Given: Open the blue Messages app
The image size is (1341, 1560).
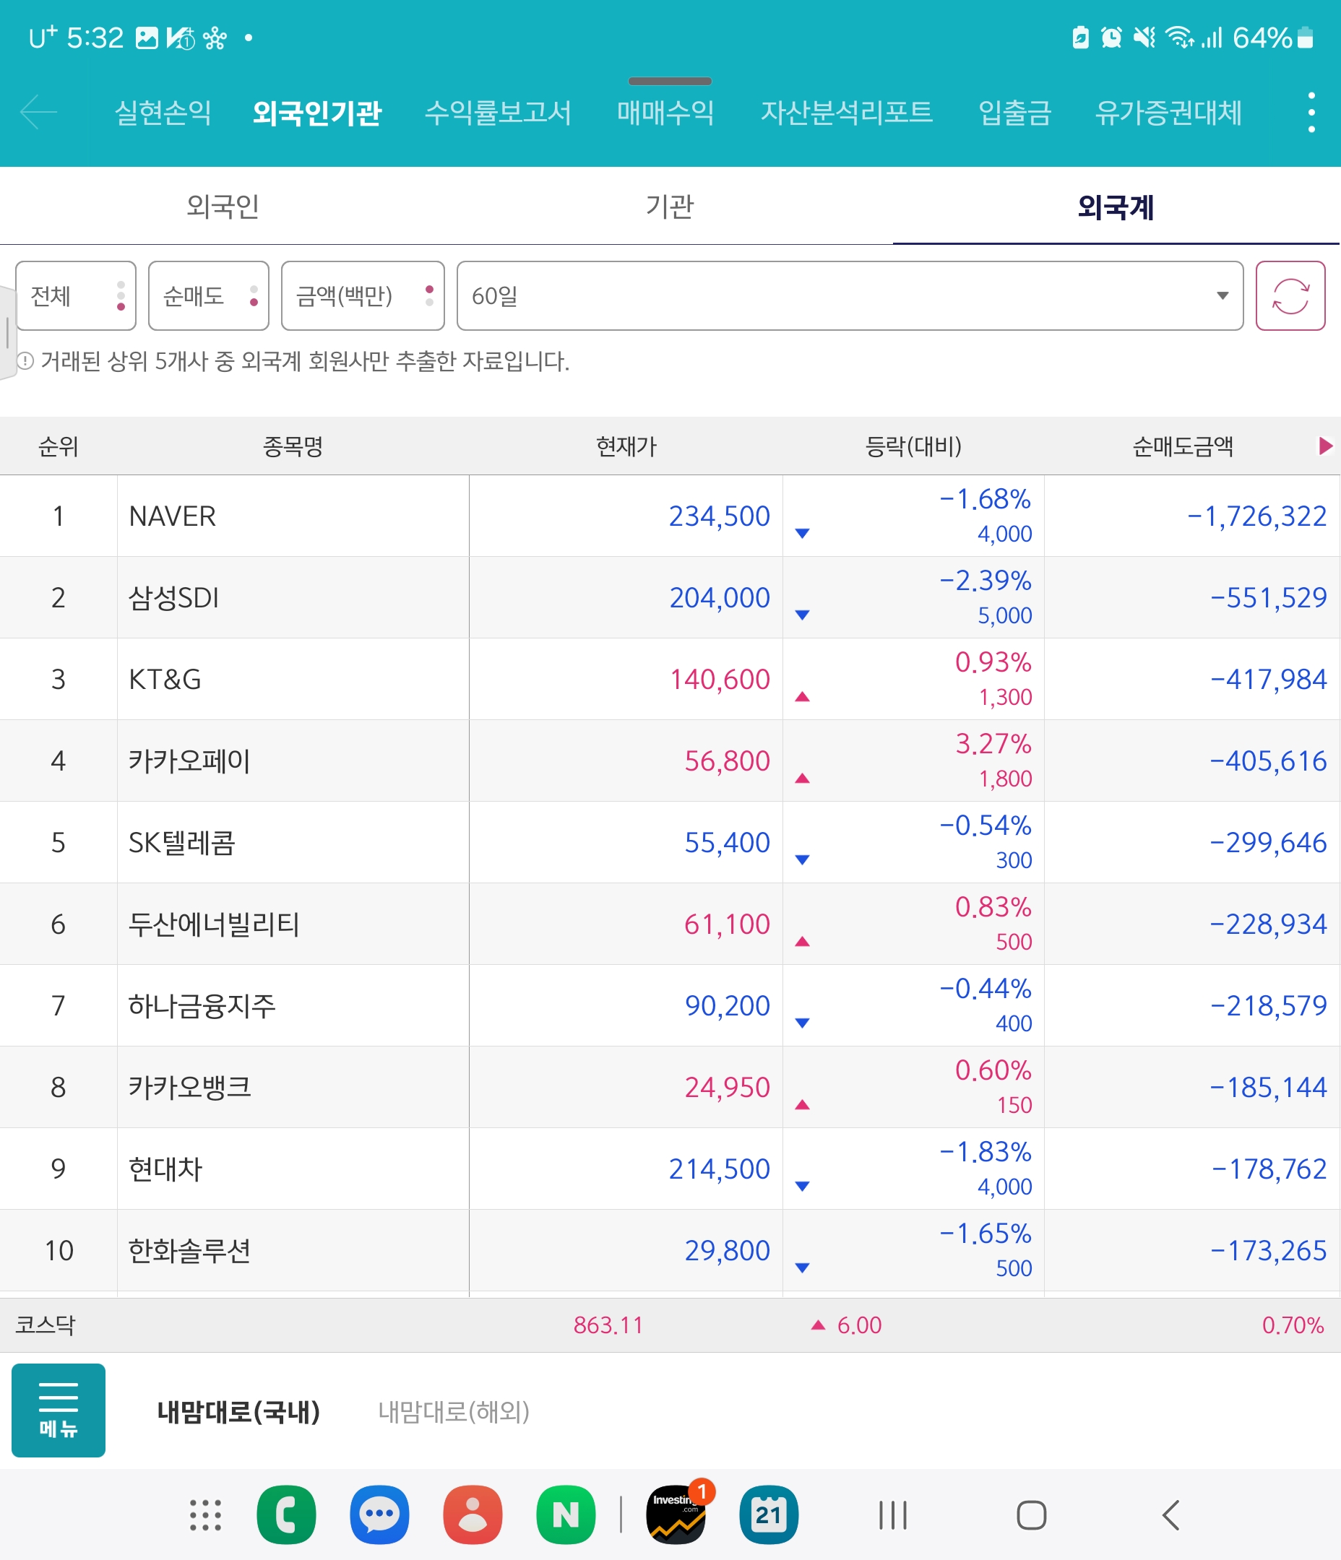Looking at the screenshot, I should (x=380, y=1514).
